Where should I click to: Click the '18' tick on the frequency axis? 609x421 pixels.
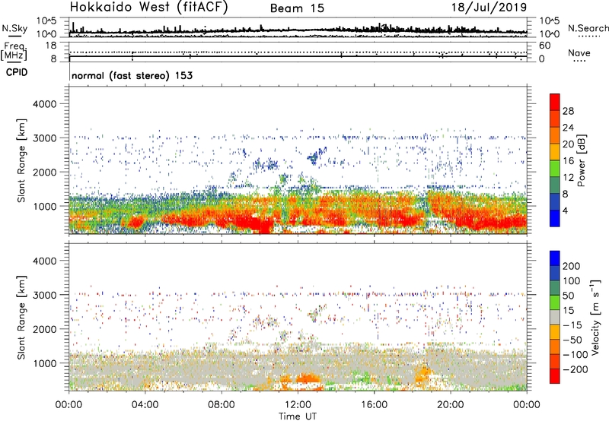(x=51, y=46)
